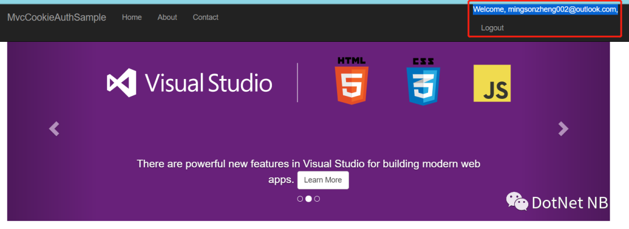
Task: Open the Contact nav item
Action: [x=206, y=17]
